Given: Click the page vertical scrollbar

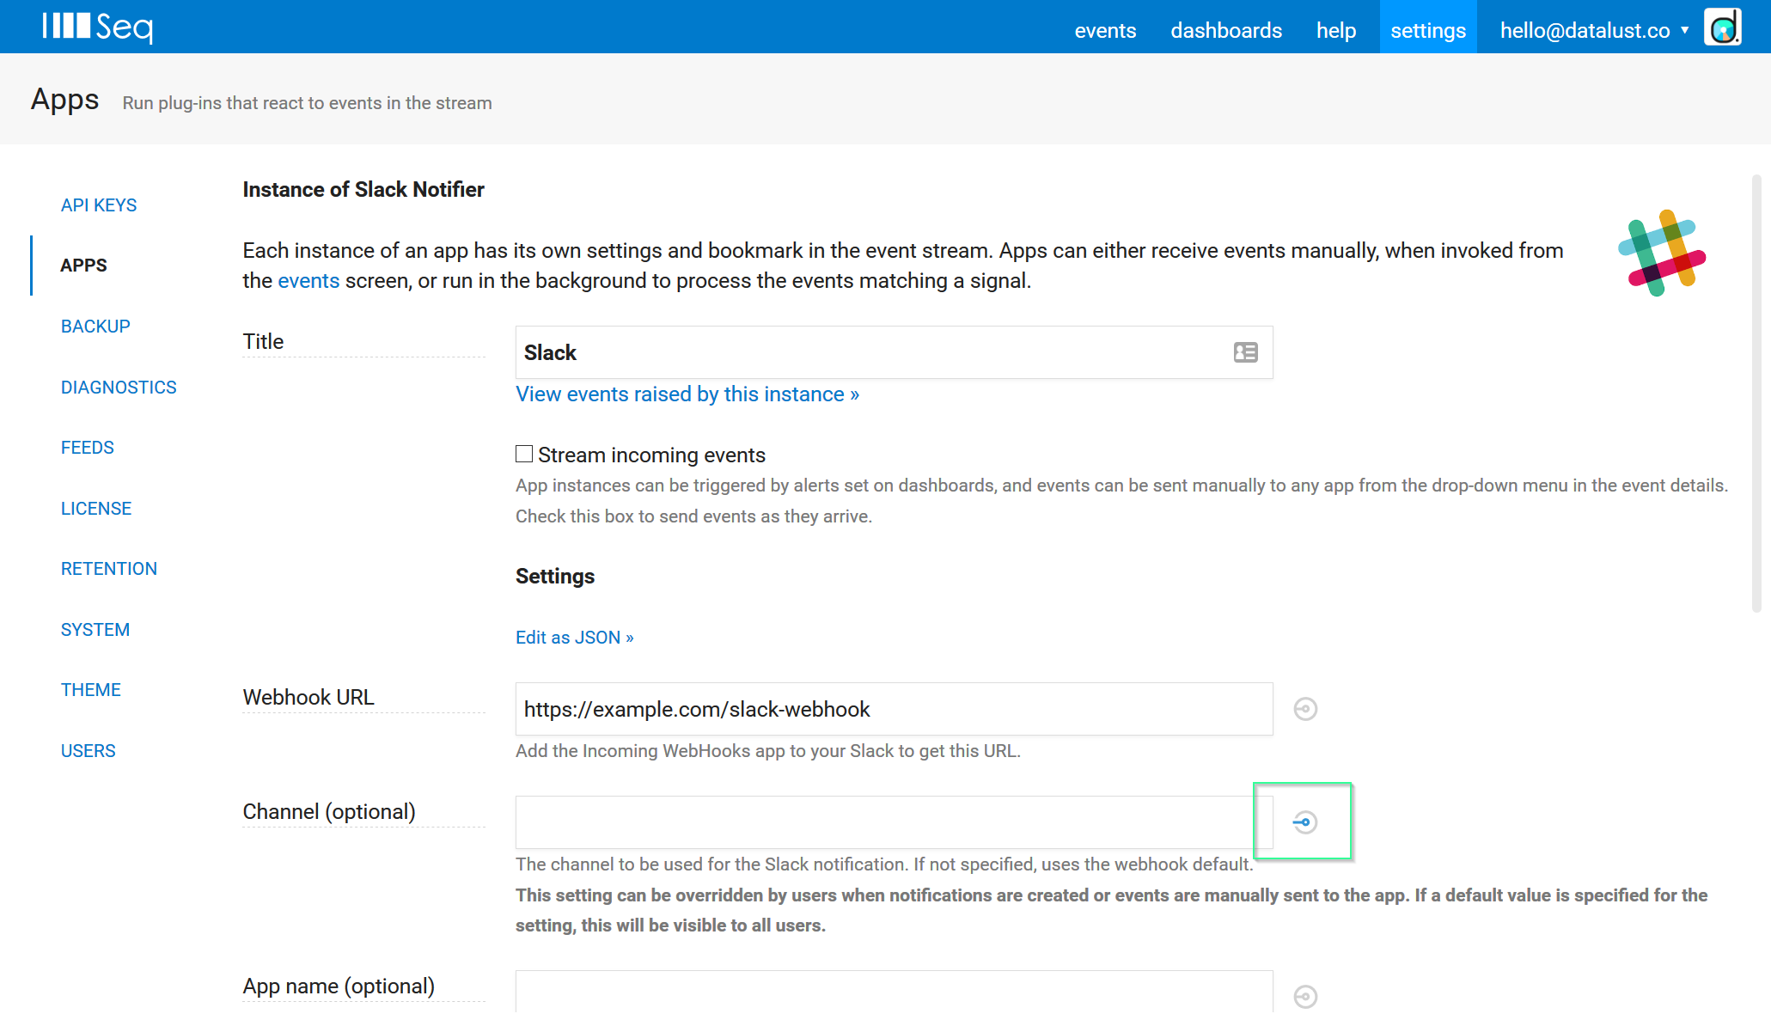Looking at the screenshot, I should point(1757,393).
